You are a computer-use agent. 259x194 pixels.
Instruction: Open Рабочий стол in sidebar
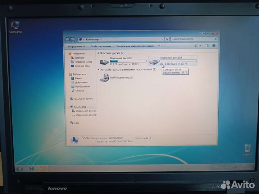pyautogui.click(x=80, y=66)
